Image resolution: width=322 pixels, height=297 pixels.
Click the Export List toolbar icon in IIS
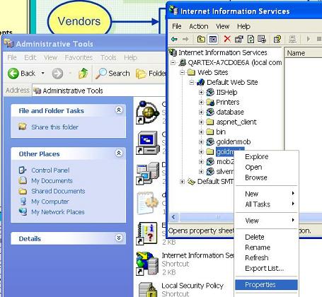click(x=262, y=39)
